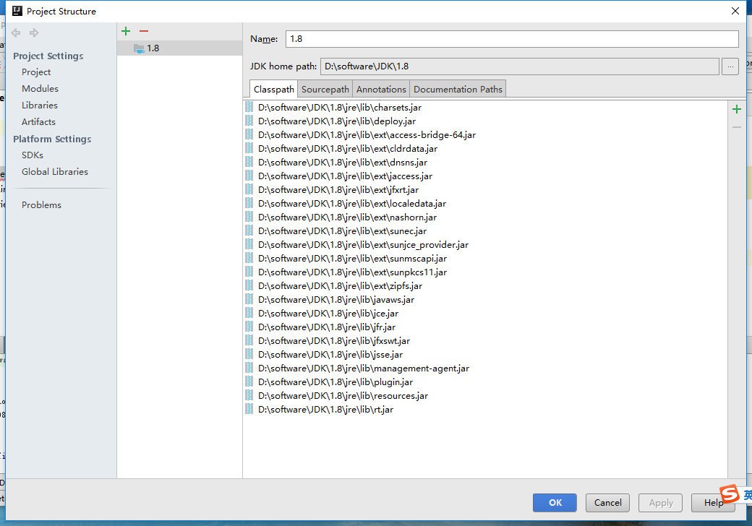Image resolution: width=752 pixels, height=526 pixels.
Task: Browse for JDK home path with ellipsis button
Action: (730, 66)
